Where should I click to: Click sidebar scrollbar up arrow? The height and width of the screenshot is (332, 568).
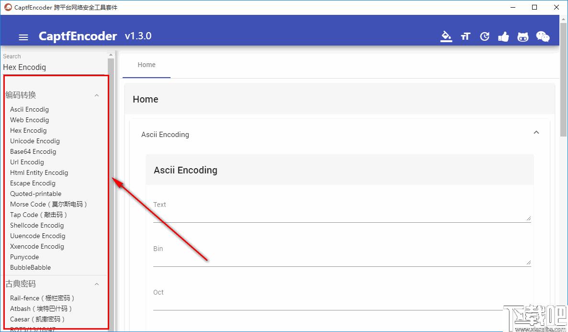111,55
